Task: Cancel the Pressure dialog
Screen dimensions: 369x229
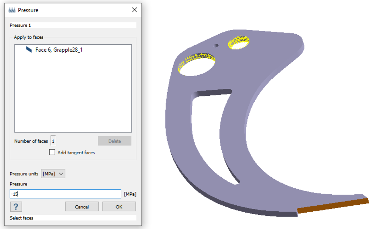Action: (82, 207)
